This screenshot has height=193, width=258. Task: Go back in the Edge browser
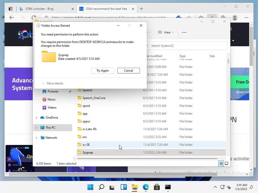tap(12, 17)
